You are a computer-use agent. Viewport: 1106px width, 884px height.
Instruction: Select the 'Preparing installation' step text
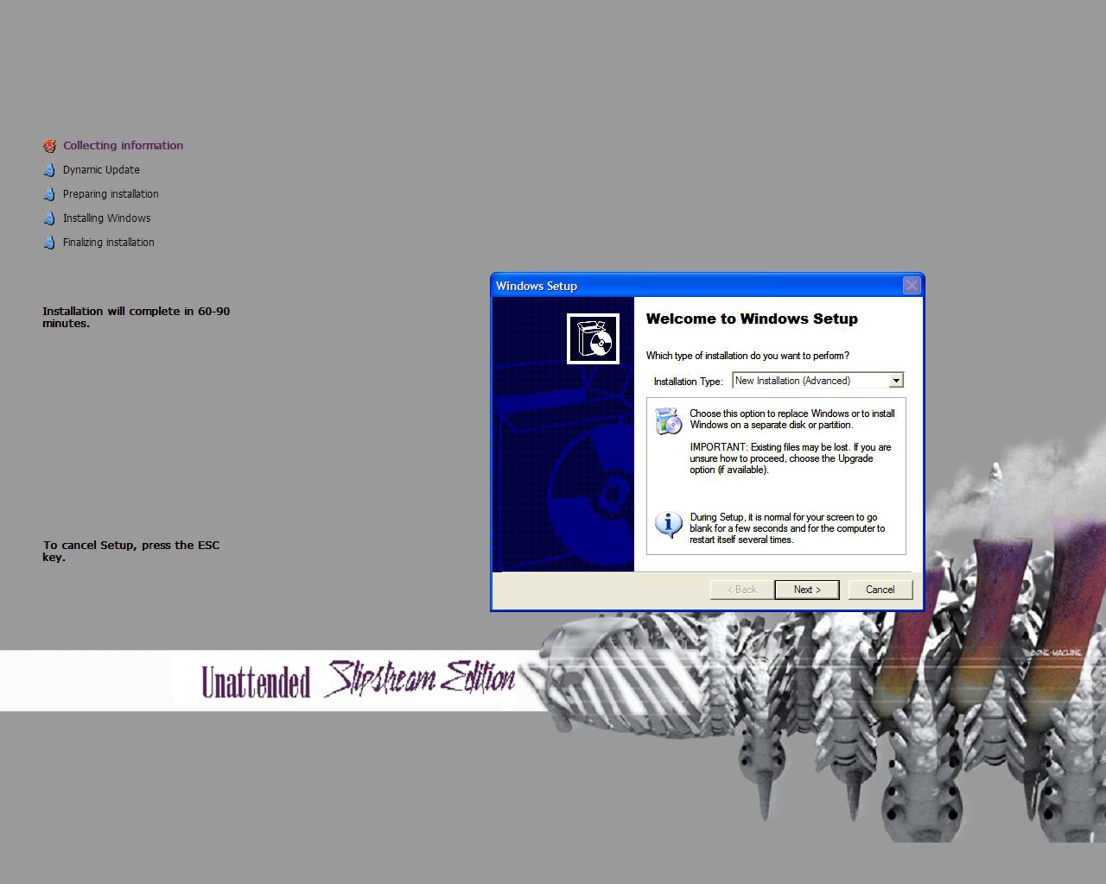click(x=111, y=194)
